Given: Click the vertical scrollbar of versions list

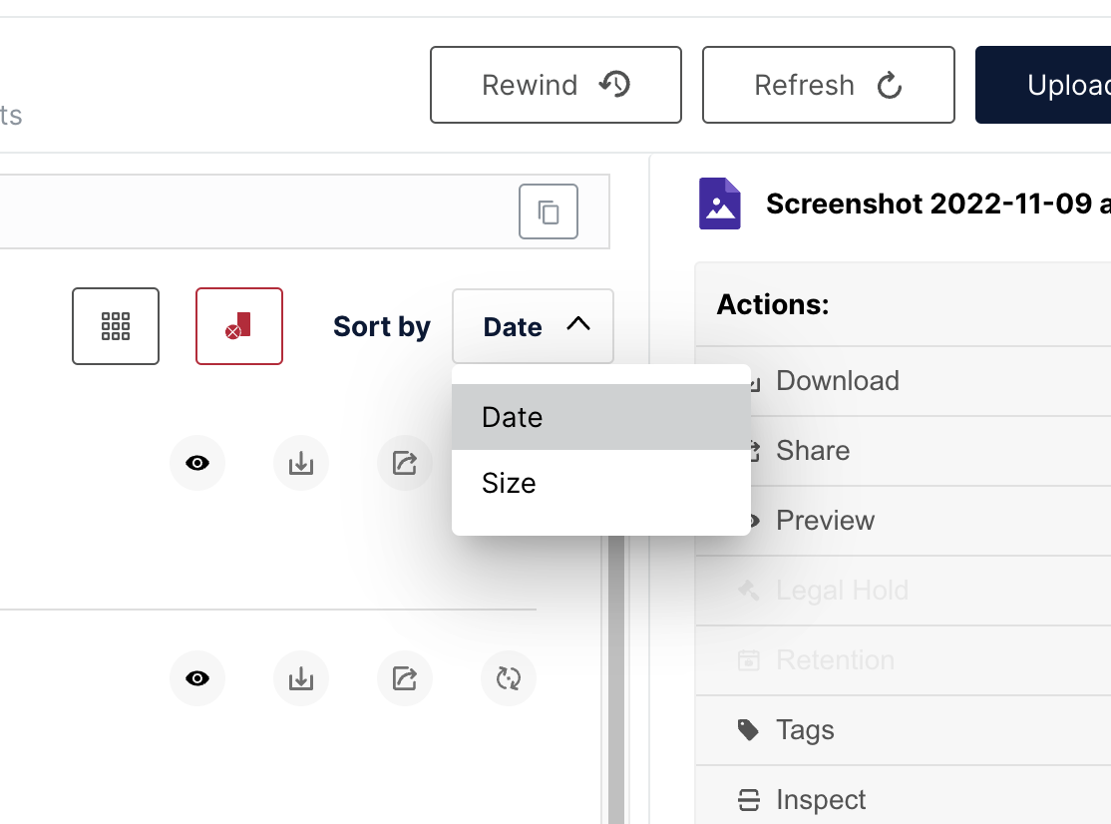Looking at the screenshot, I should click(616, 678).
